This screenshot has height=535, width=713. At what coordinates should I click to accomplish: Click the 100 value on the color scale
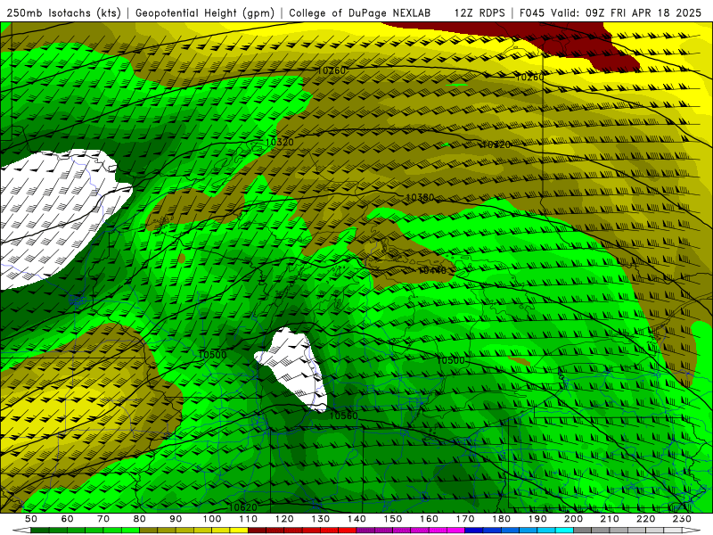point(212,519)
